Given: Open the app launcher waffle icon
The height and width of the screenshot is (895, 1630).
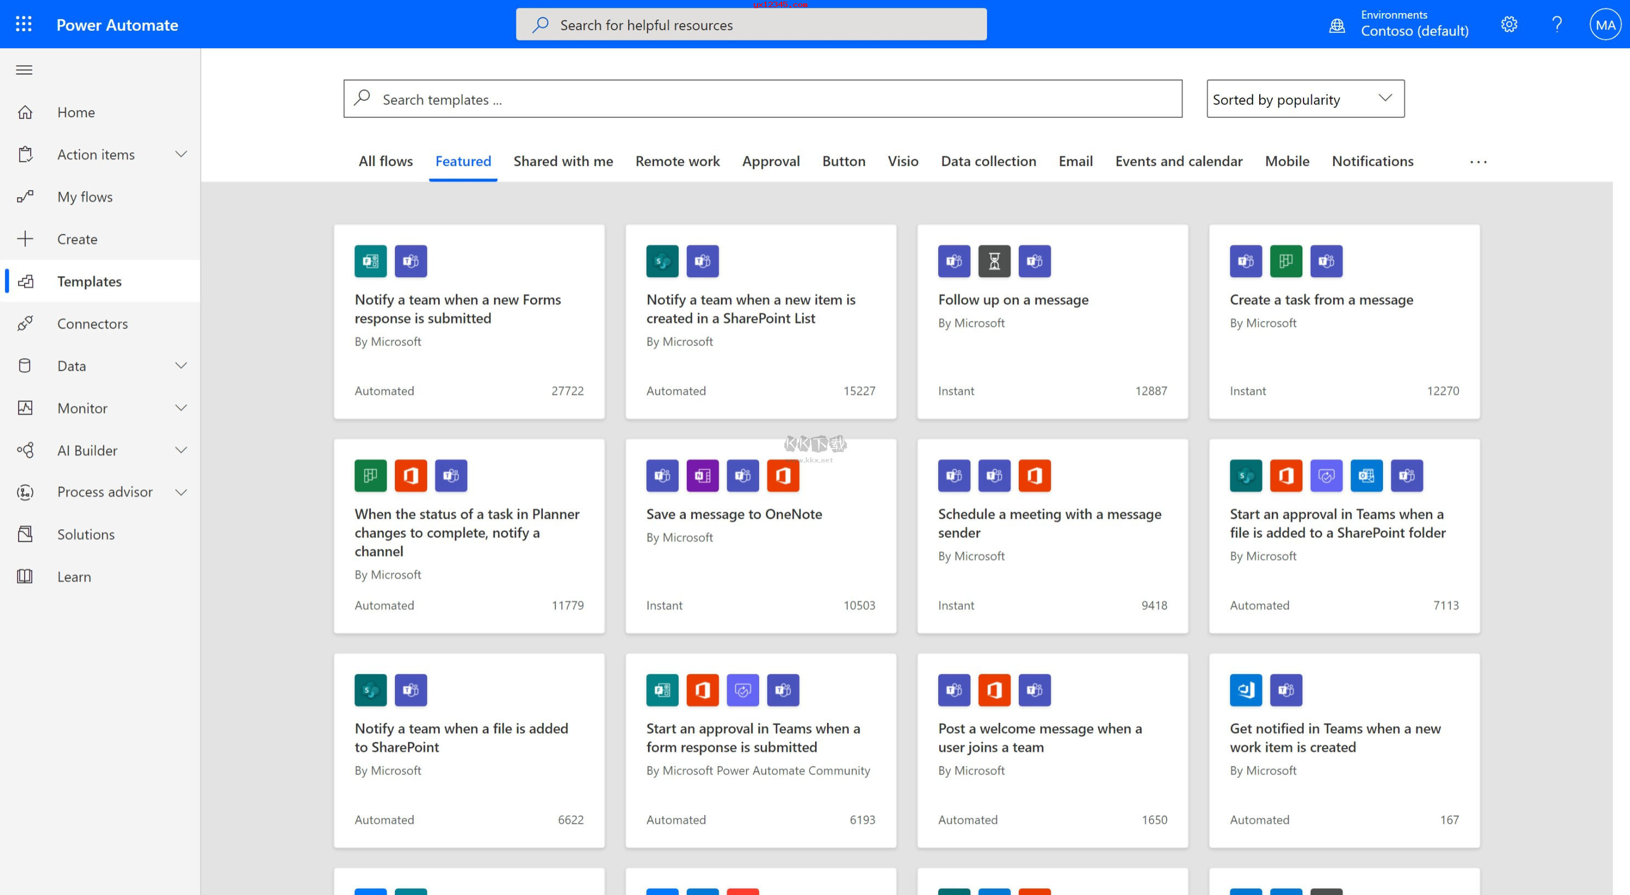Looking at the screenshot, I should click(24, 24).
